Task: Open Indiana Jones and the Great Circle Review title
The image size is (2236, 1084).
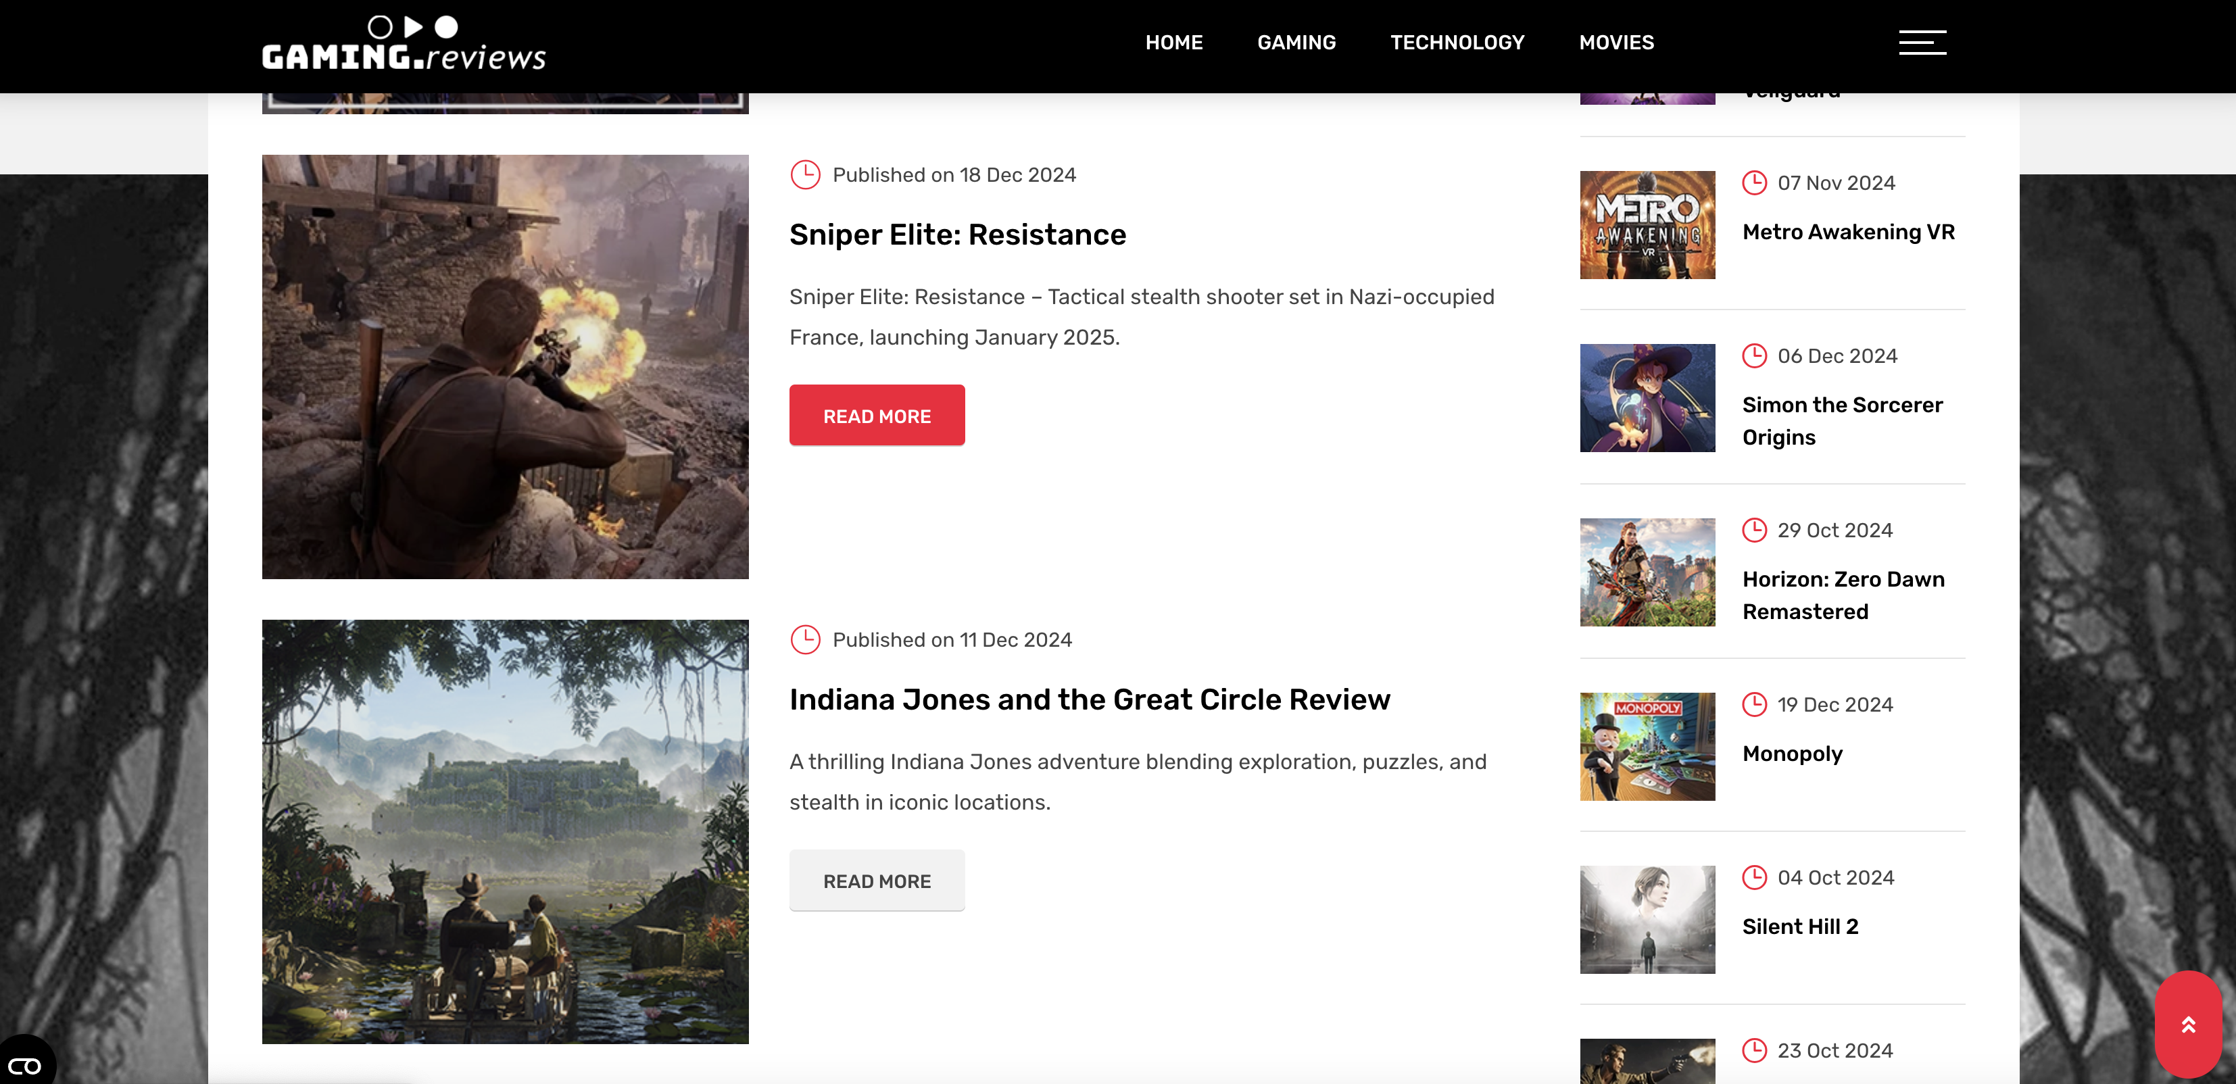Action: point(1090,699)
